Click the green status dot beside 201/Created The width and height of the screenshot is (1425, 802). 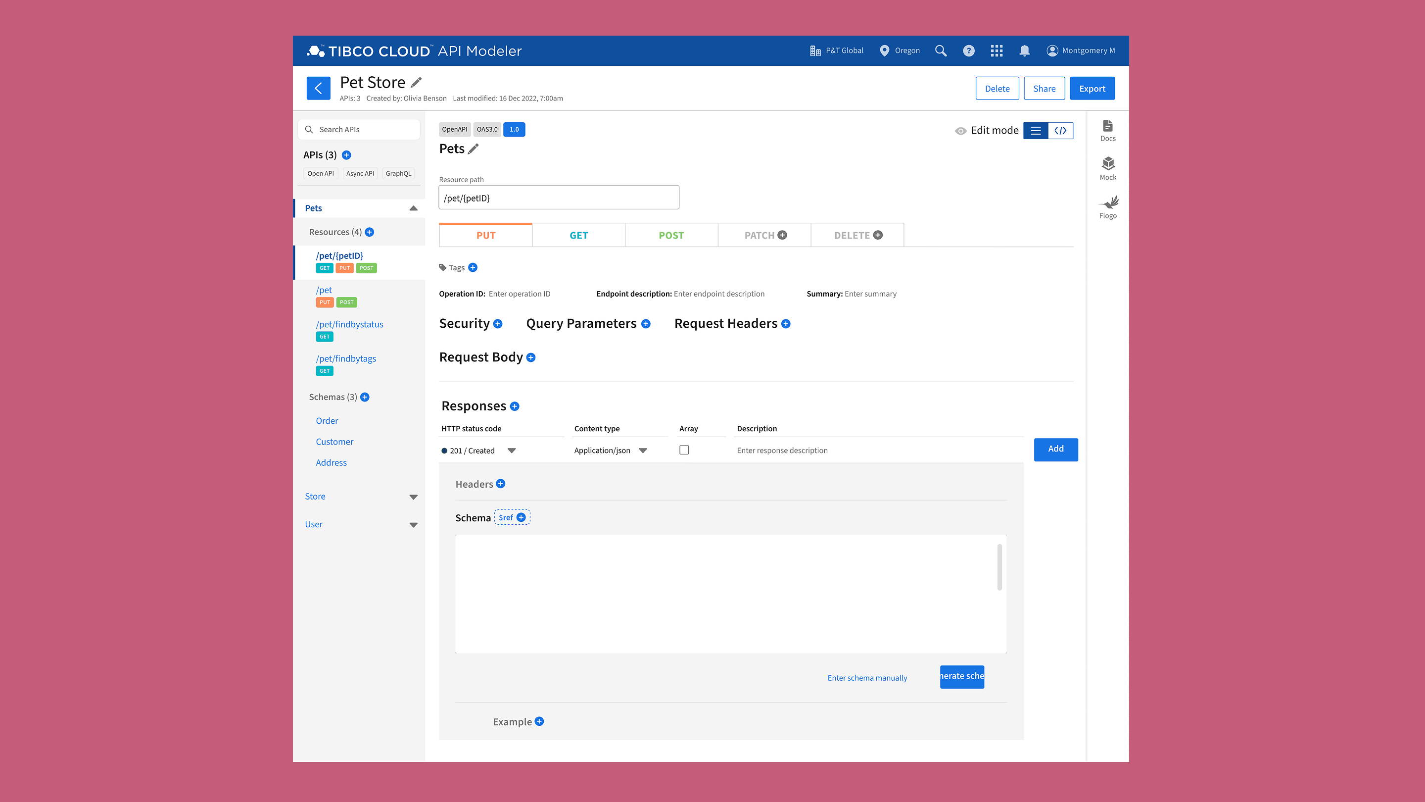444,450
